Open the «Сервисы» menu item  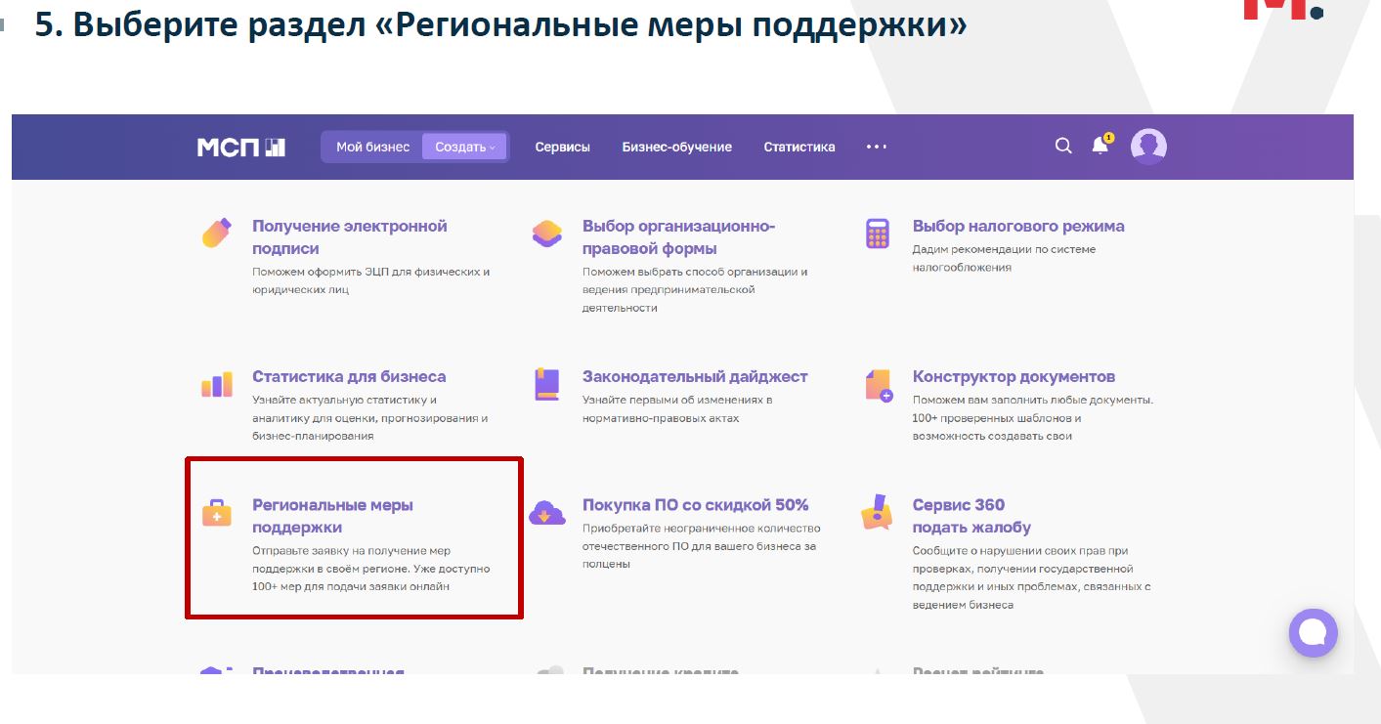[562, 148]
